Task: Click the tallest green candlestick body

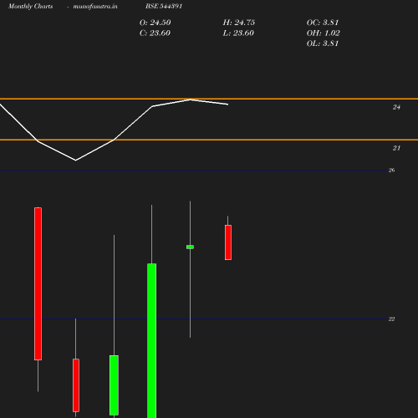Action: coord(151,340)
